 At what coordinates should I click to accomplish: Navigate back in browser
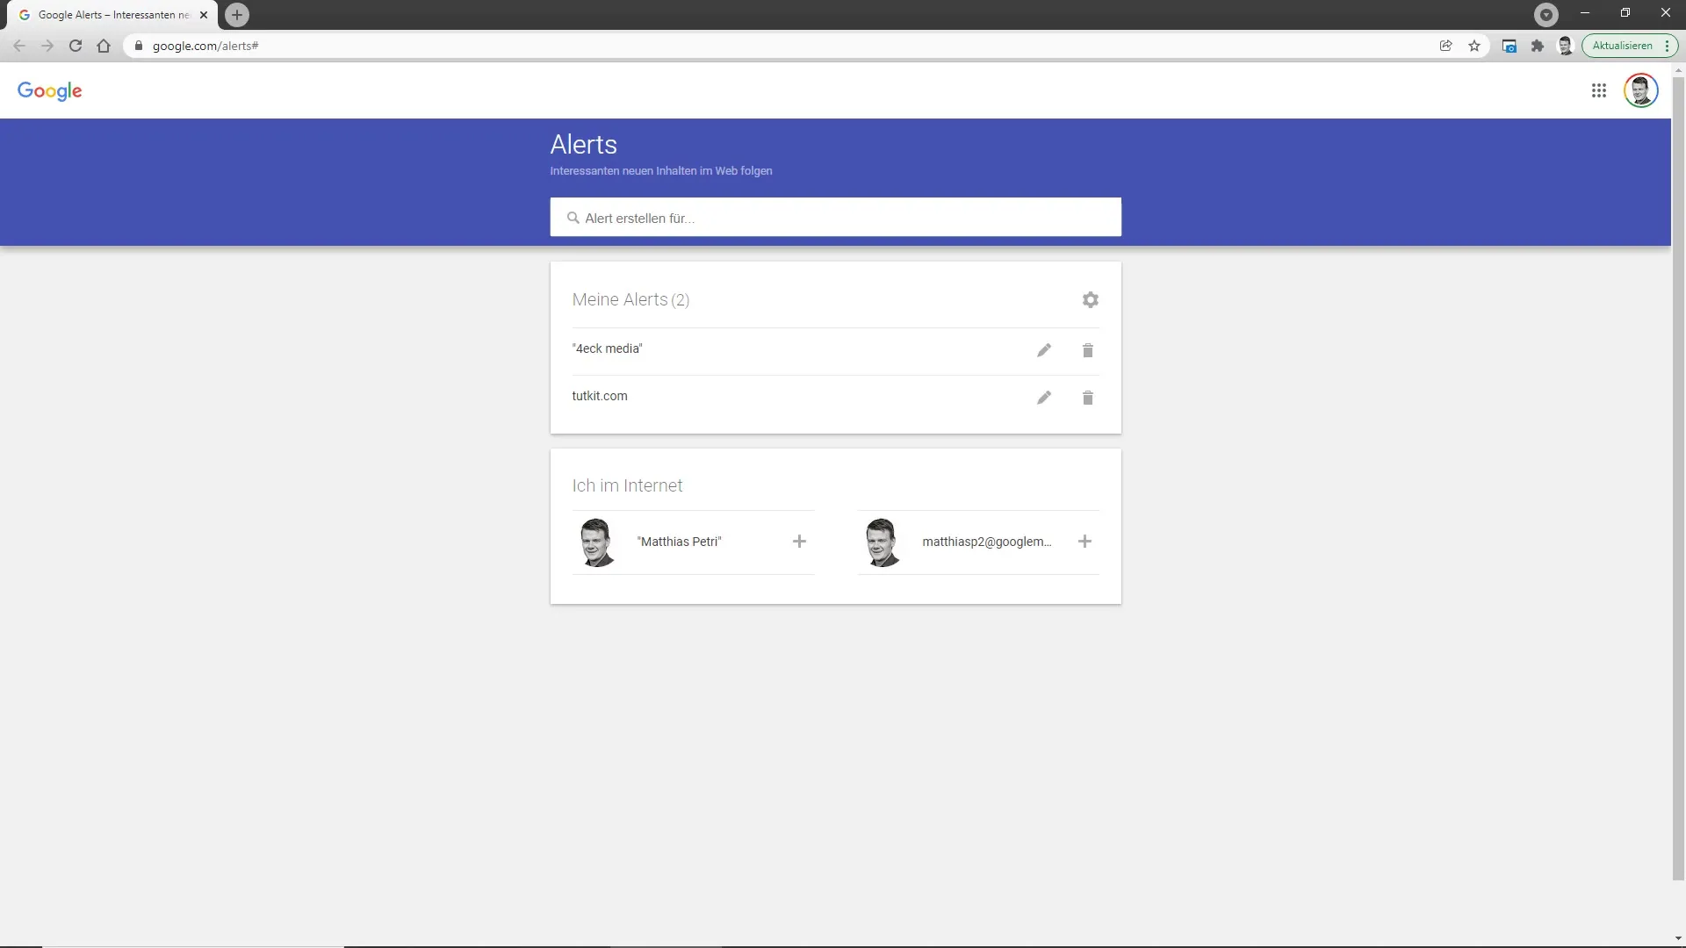tap(19, 46)
